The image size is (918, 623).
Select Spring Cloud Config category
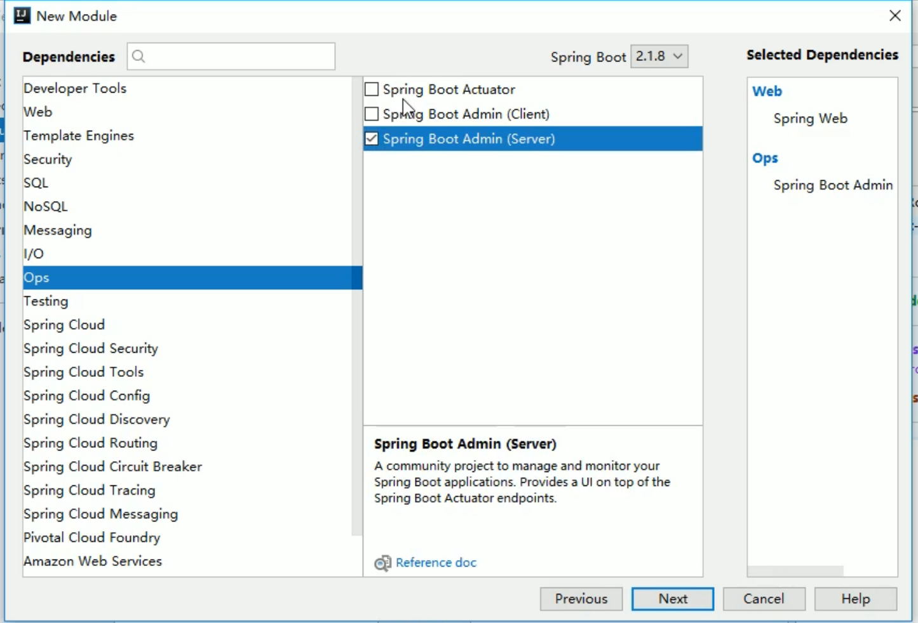coord(187,396)
